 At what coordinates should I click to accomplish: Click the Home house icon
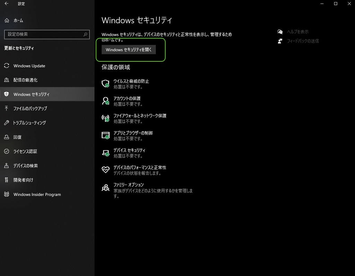(7, 20)
